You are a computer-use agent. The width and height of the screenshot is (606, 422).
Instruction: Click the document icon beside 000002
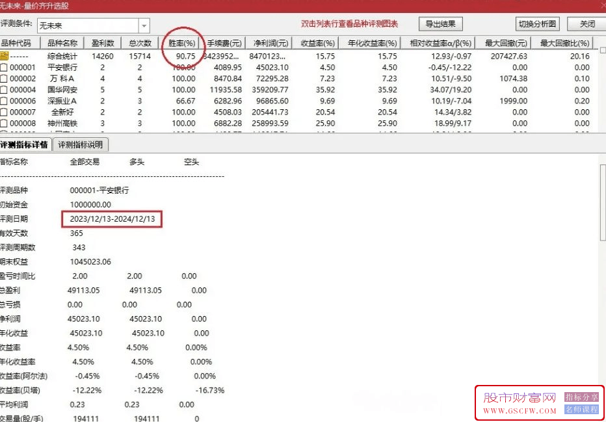coord(4,79)
